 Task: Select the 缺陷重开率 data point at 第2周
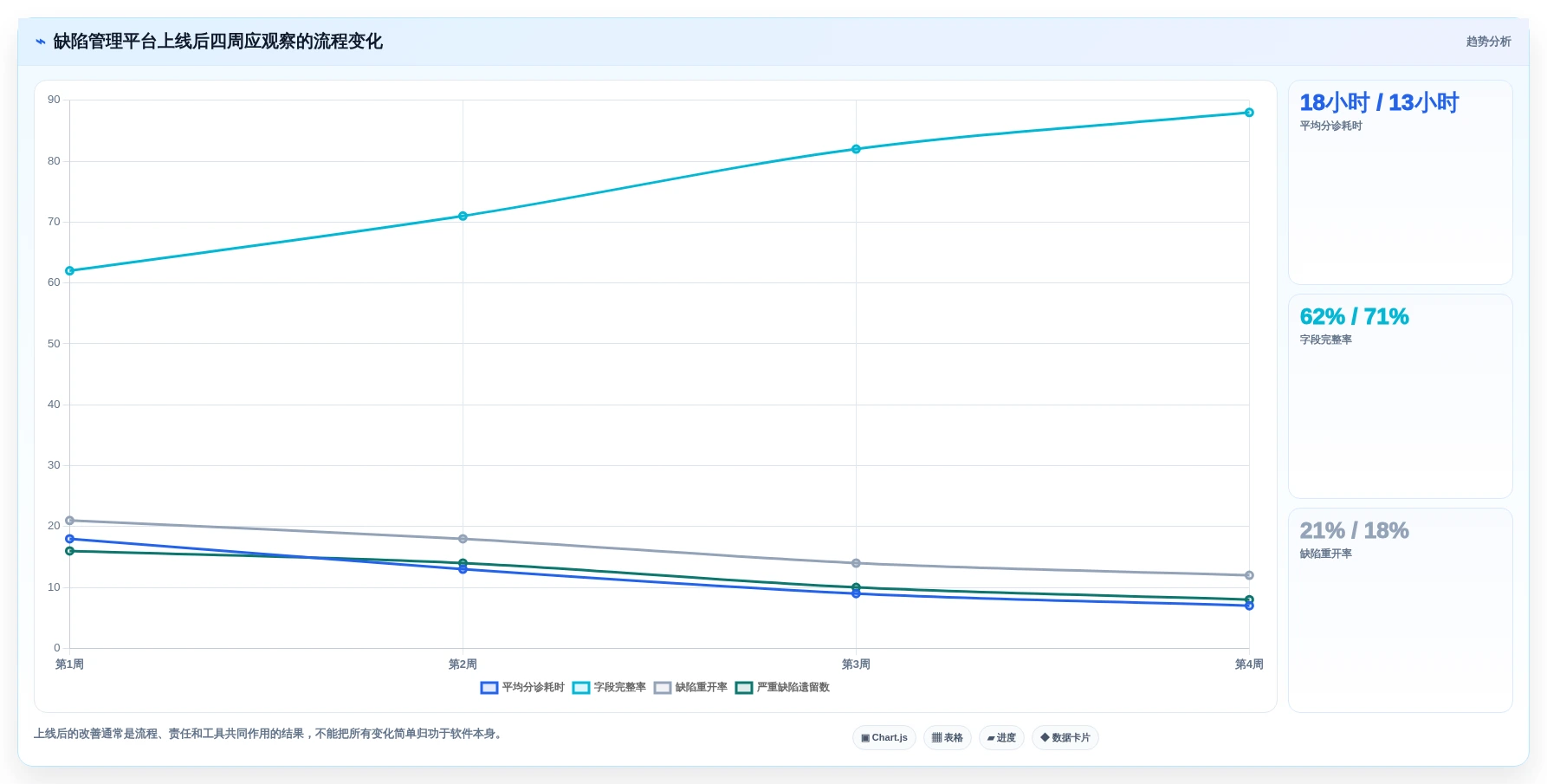pyautogui.click(x=463, y=539)
